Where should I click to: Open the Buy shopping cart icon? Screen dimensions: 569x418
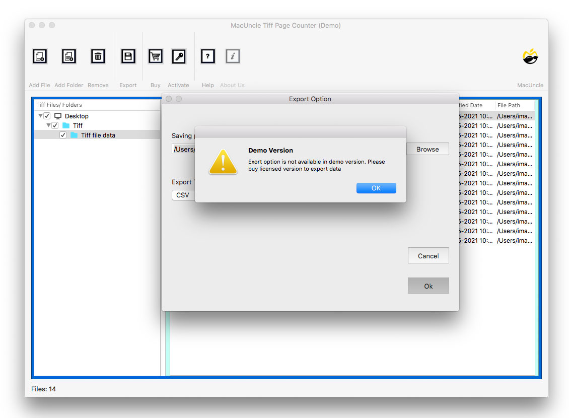(155, 56)
